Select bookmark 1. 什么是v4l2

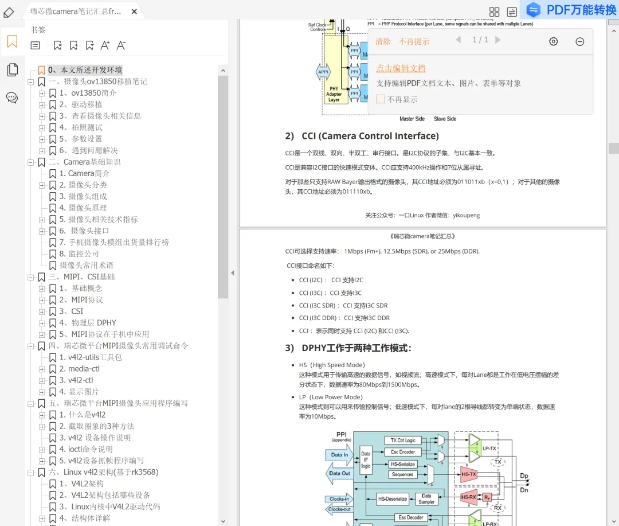coord(82,415)
